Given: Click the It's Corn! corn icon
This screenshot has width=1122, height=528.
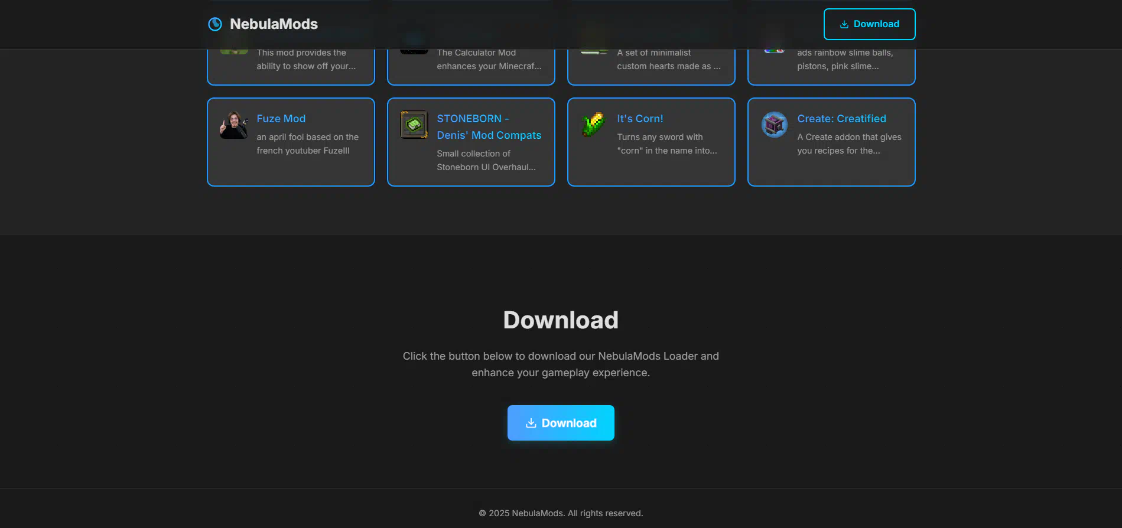Looking at the screenshot, I should [594, 125].
